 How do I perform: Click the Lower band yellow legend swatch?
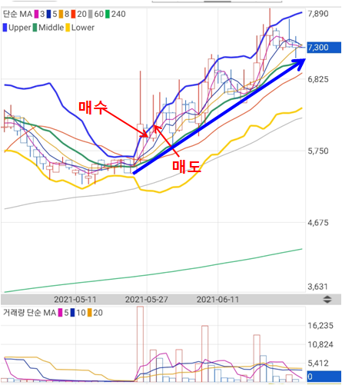click(x=68, y=28)
